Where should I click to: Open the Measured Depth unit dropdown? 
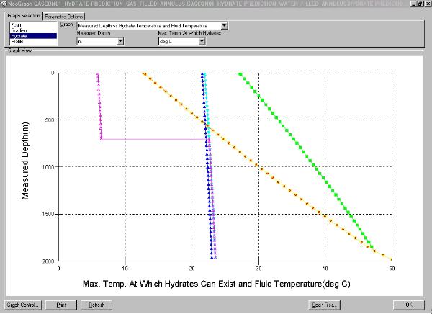[120, 42]
